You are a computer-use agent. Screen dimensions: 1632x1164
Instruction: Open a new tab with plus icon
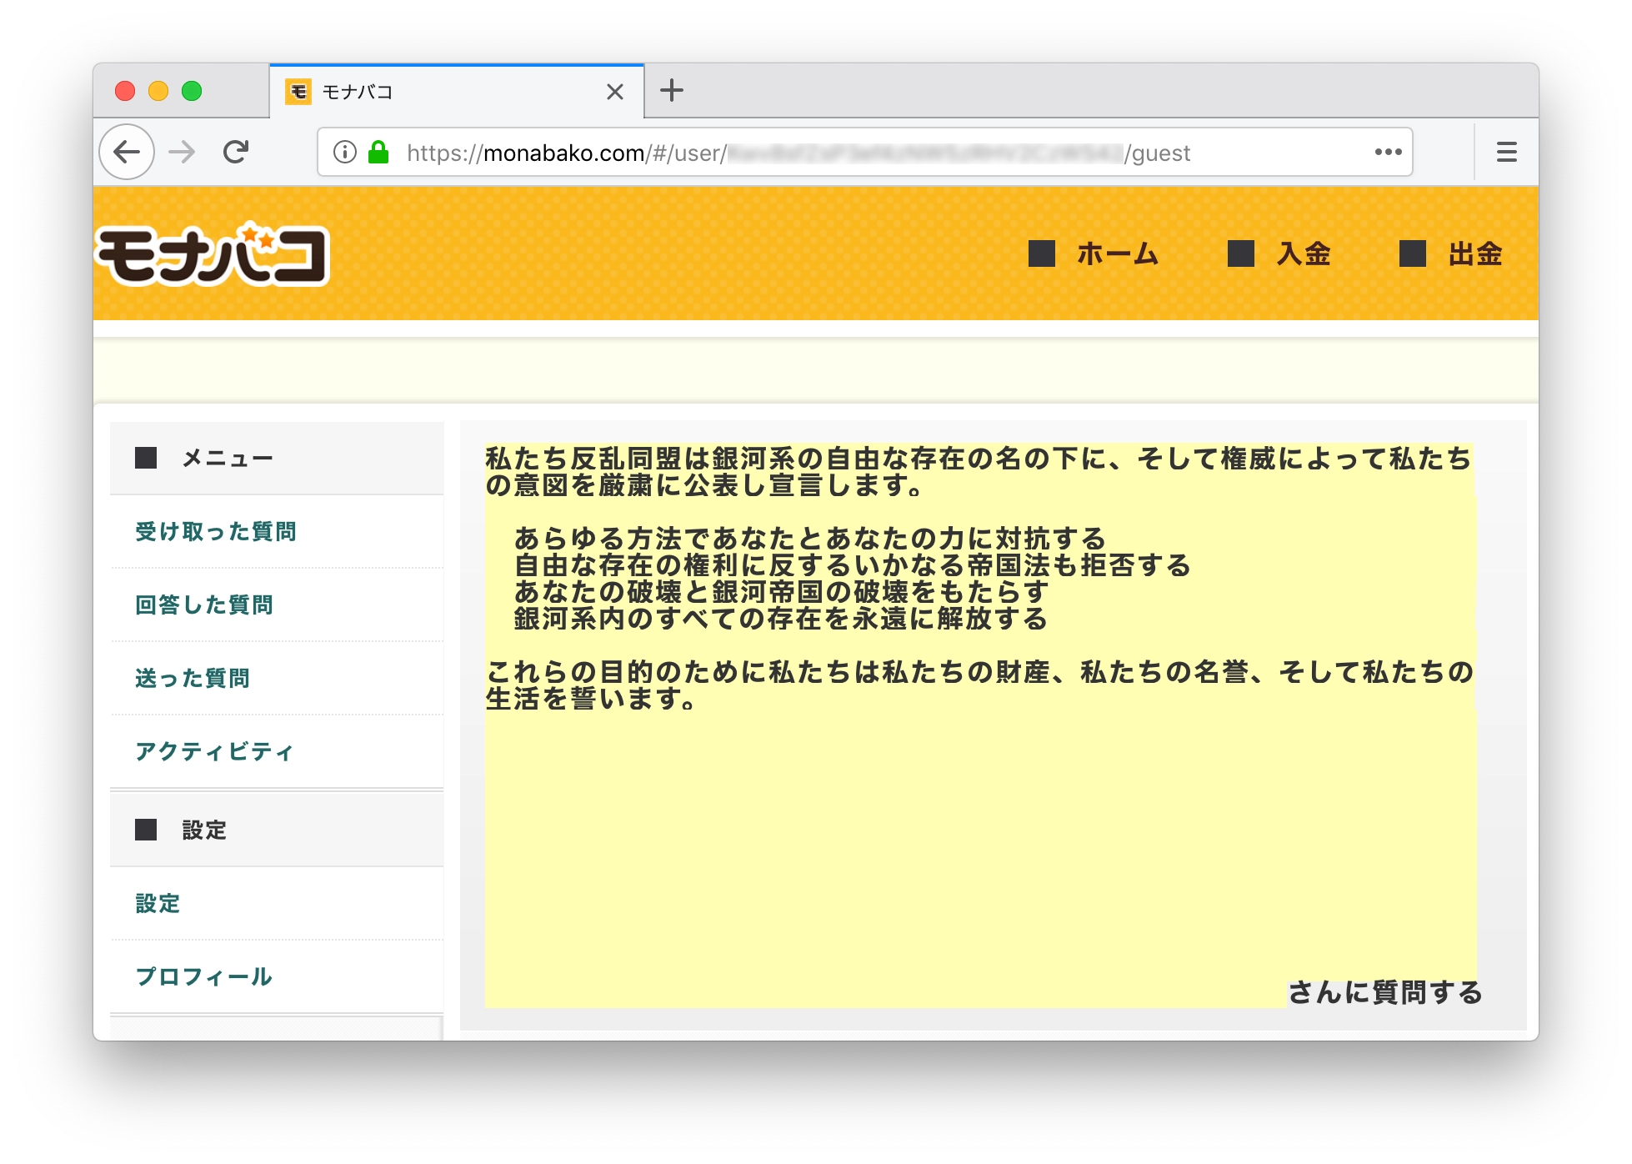point(671,90)
